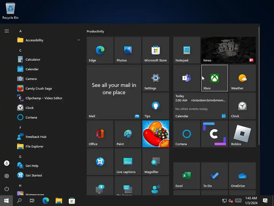Click the letter F section header
Image resolution: width=274 pixels, height=206 pixels.
tap(20, 128)
